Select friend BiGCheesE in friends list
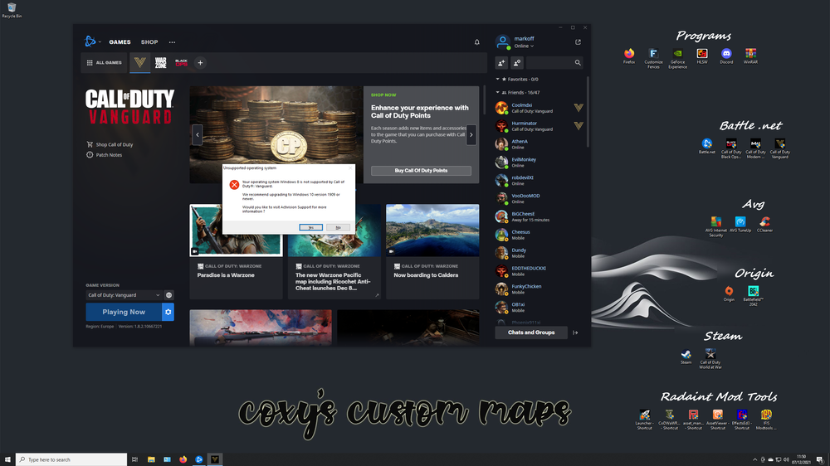Screen dimensions: 830x466 point(540,217)
